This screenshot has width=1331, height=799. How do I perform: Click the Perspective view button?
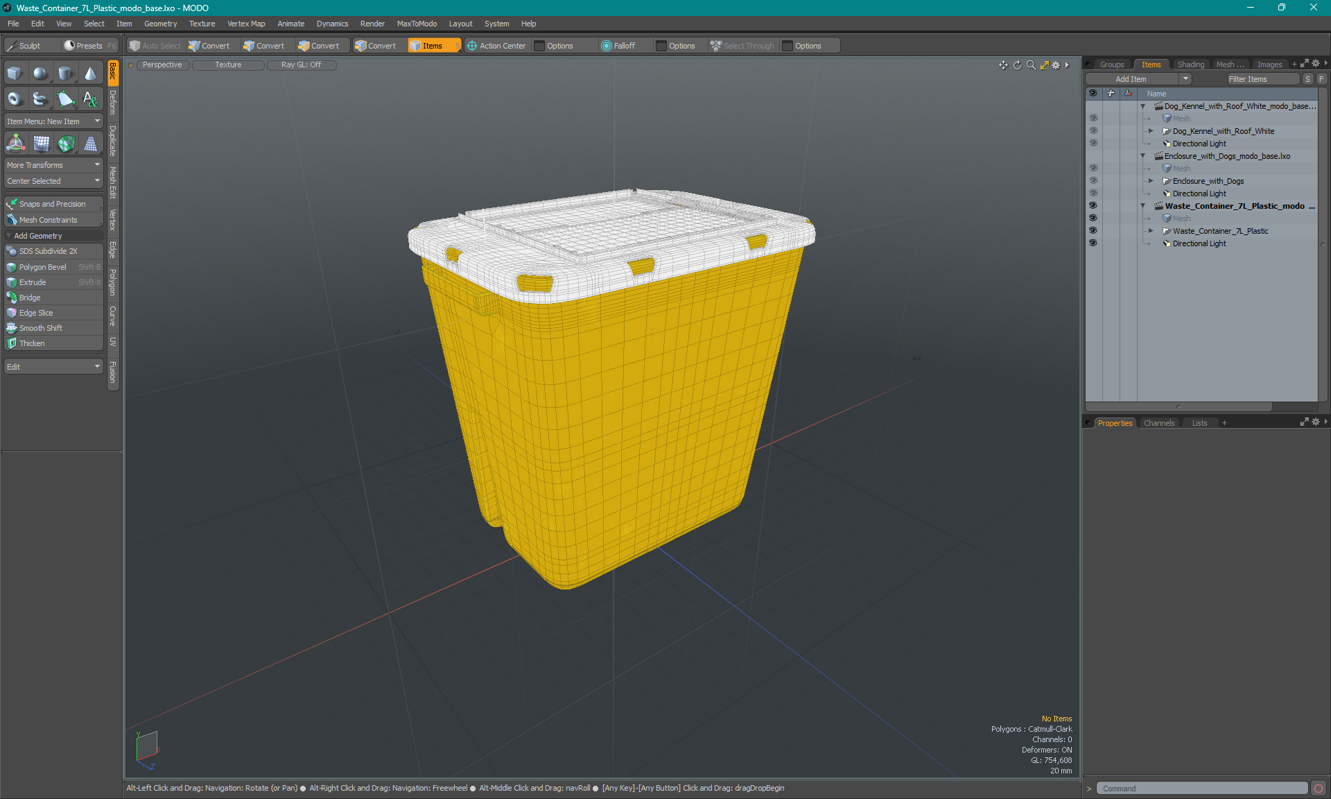click(x=162, y=65)
